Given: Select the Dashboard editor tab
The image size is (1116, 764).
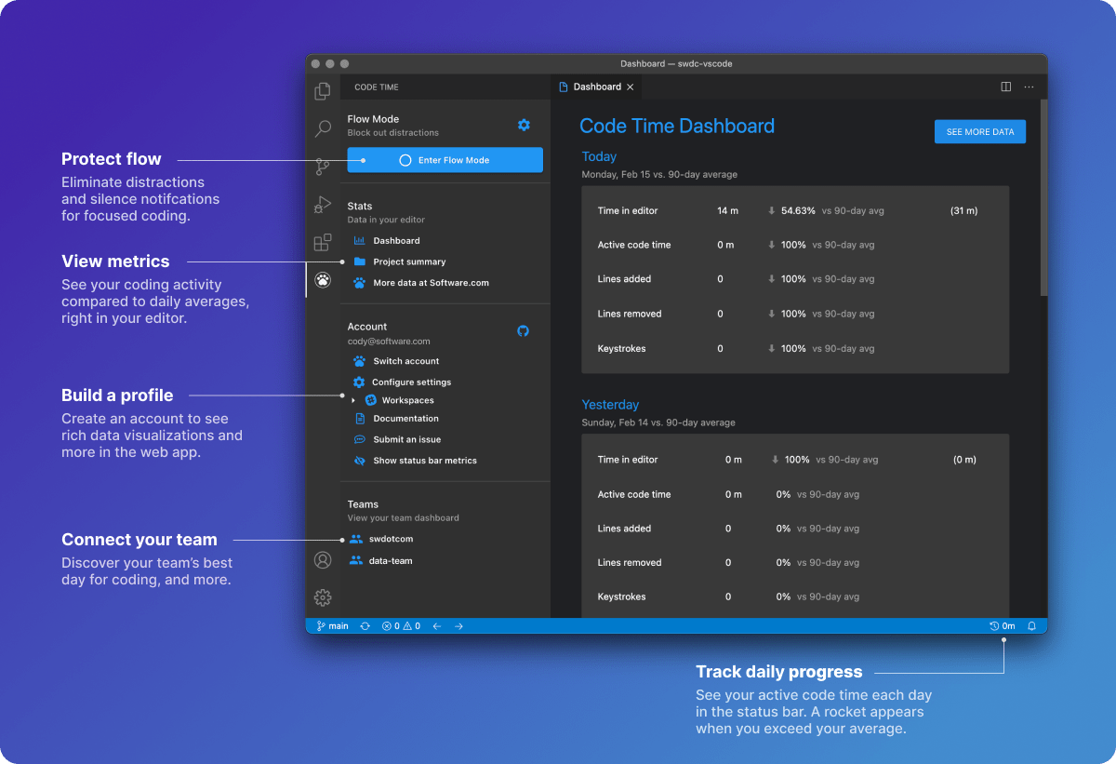Looking at the screenshot, I should [x=596, y=87].
